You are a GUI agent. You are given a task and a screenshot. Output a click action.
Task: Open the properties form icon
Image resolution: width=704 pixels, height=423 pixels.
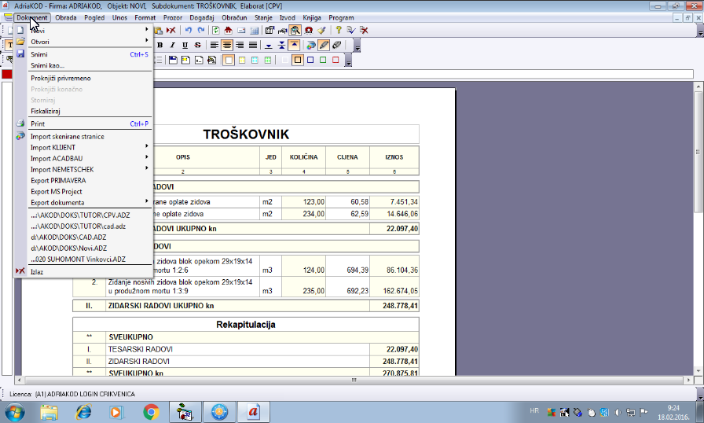click(x=269, y=30)
